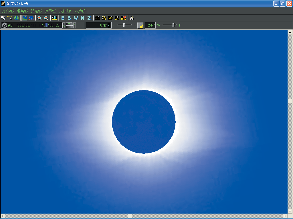Face East using the E icon
This screenshot has height=219, width=293.
click(63, 18)
